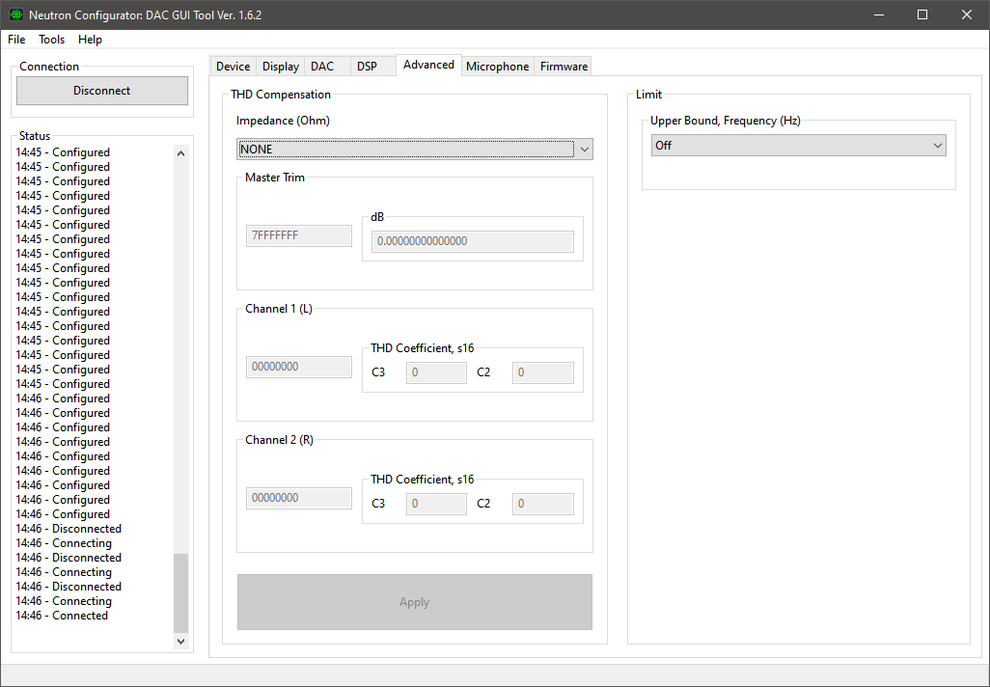Viewport: 990px width, 687px height.
Task: Go to the DAC tab
Action: pyautogui.click(x=322, y=67)
